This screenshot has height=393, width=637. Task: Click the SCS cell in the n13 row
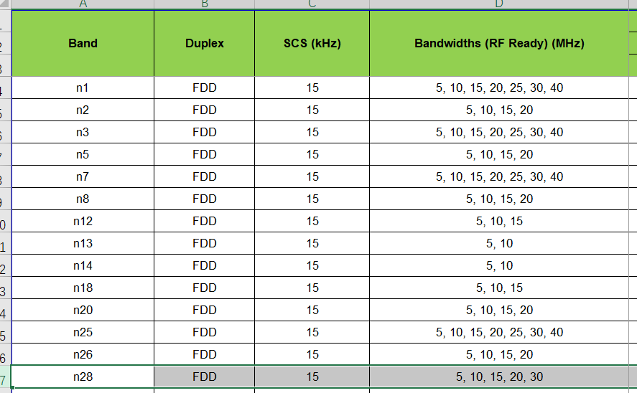coord(312,244)
